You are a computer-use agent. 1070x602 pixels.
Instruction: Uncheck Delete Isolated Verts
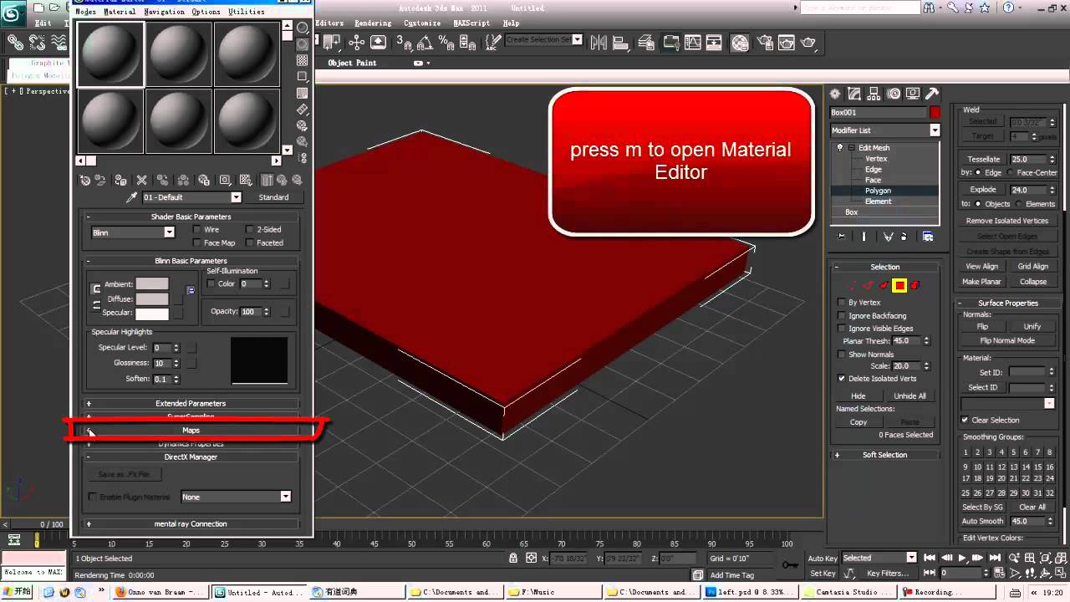click(x=842, y=379)
